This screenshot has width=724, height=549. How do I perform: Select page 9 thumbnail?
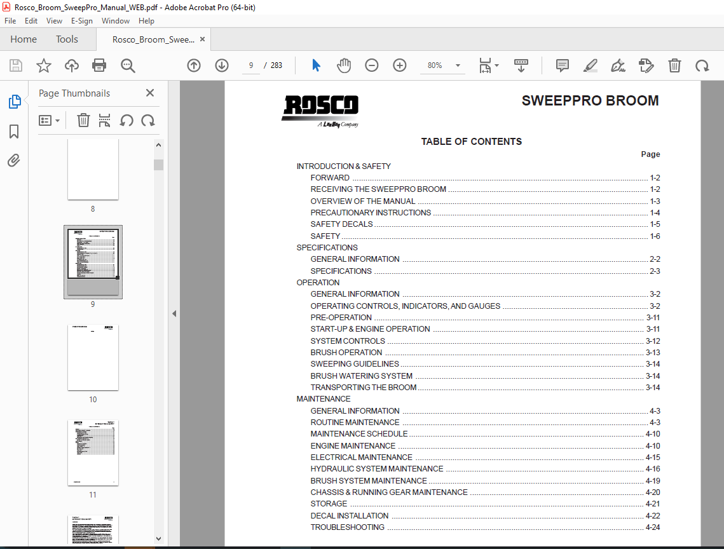pyautogui.click(x=93, y=262)
